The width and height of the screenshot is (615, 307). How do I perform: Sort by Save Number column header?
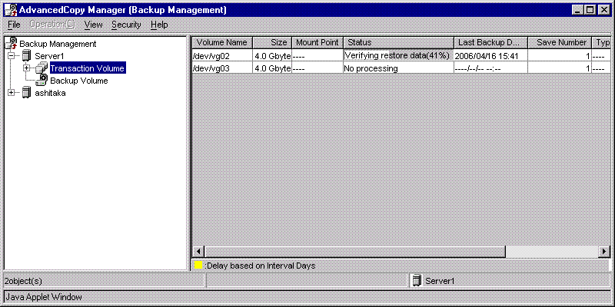tap(560, 43)
